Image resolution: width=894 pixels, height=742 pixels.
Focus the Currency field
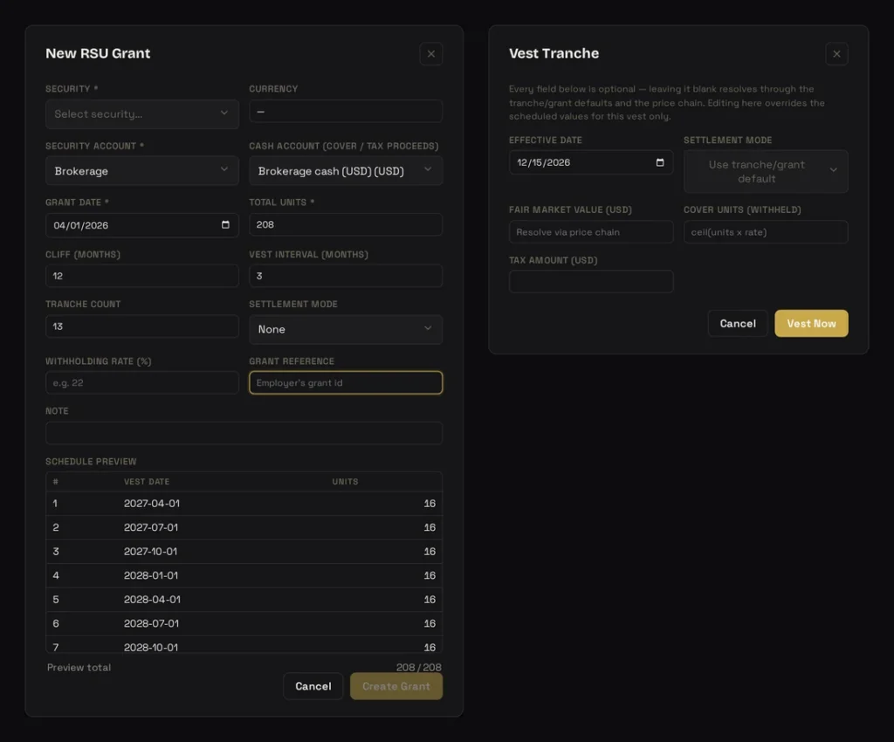click(x=346, y=111)
